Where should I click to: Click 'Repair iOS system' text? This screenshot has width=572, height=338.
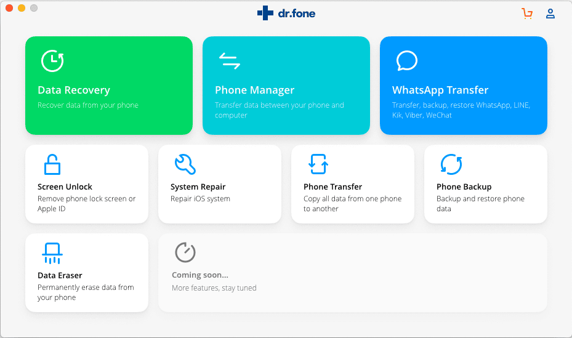[x=200, y=199]
